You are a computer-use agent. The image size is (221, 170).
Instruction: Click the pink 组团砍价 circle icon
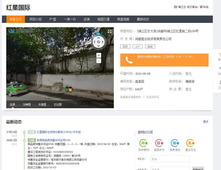159,143
